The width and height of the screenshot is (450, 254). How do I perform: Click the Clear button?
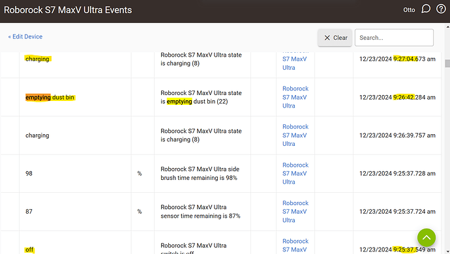click(x=335, y=38)
